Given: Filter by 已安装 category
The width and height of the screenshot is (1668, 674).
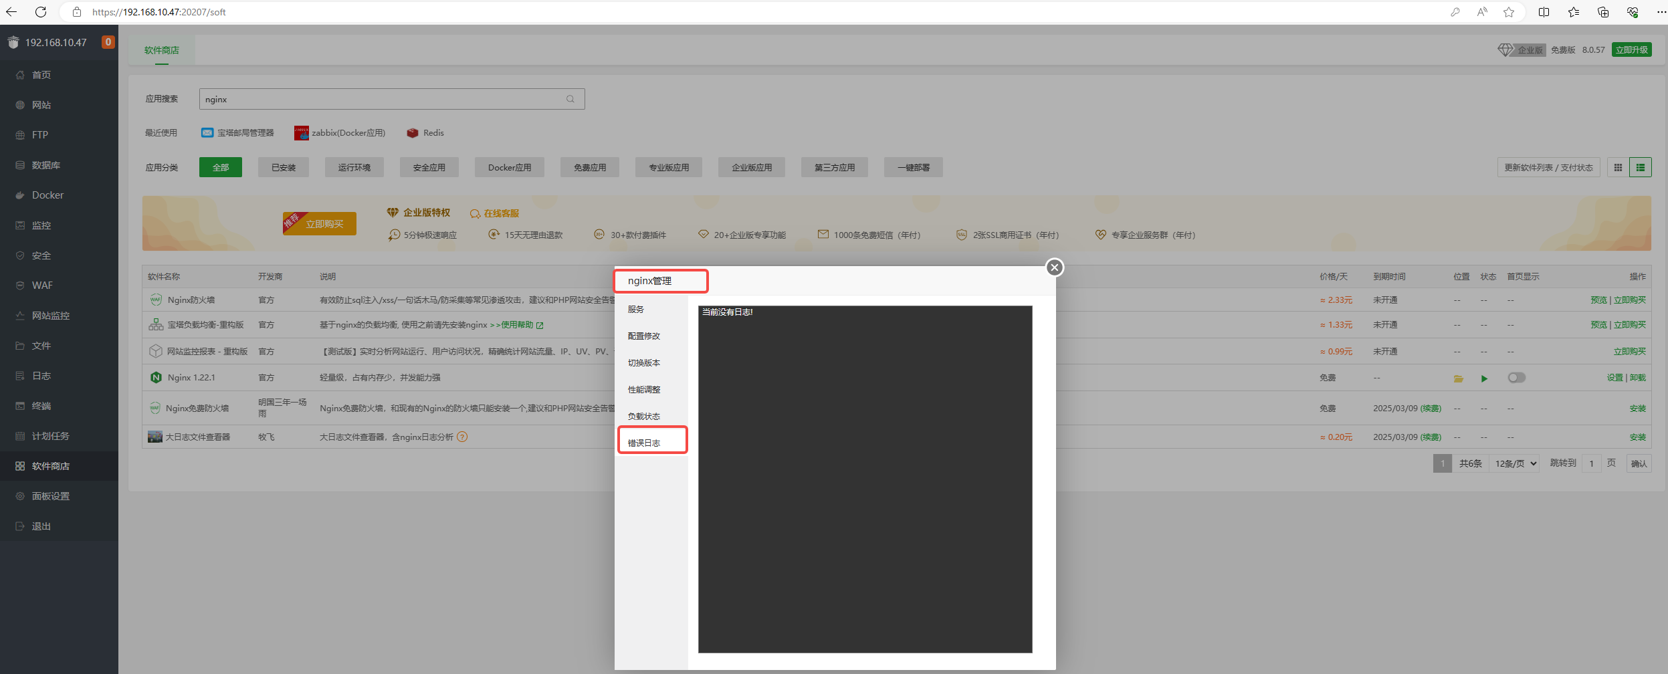Looking at the screenshot, I should [284, 168].
